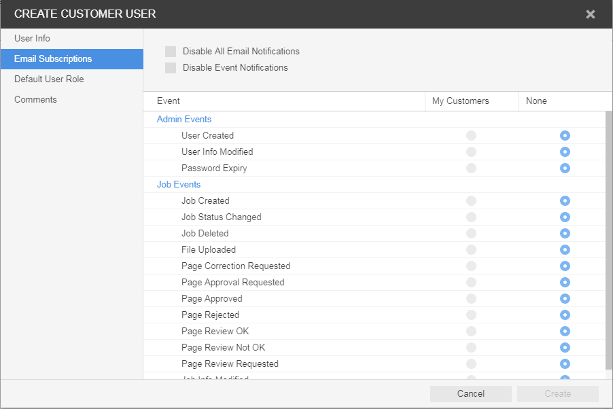Set Page Approved to My Customers
This screenshot has width=613, height=409.
click(471, 299)
